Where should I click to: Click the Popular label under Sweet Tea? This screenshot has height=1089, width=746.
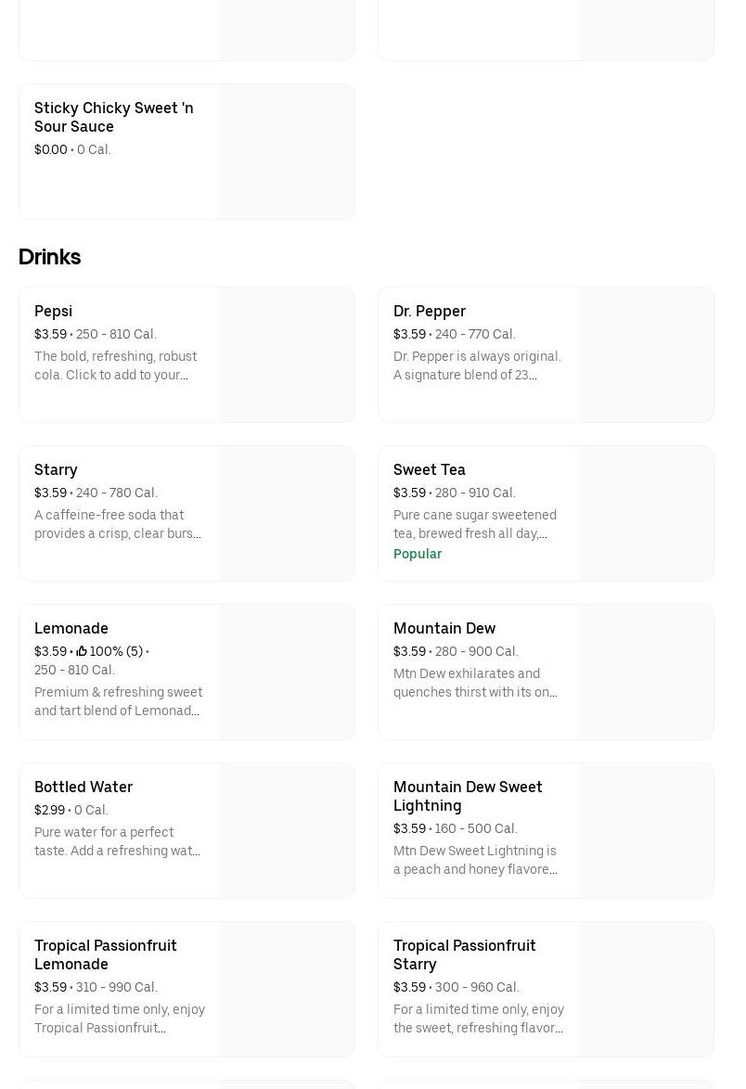[418, 554]
